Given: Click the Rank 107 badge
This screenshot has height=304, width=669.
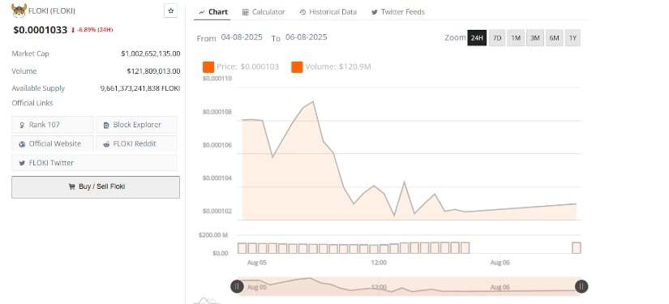Looking at the screenshot, I should (x=53, y=125).
